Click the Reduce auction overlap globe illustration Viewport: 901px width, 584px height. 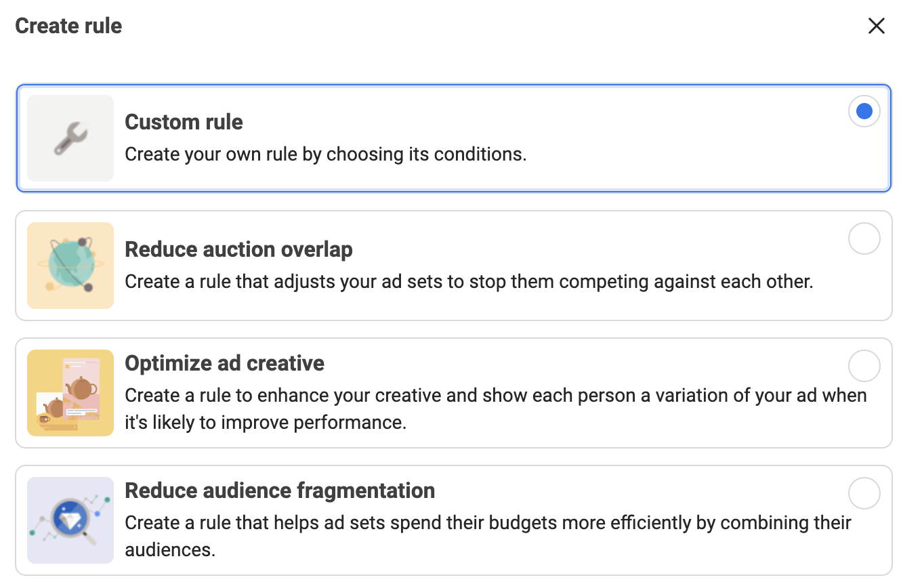tap(70, 266)
